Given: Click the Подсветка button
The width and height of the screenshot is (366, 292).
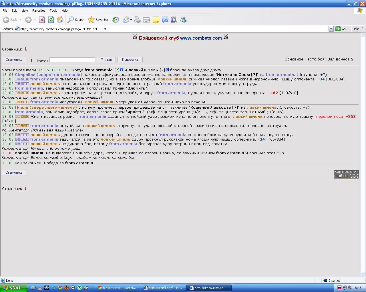Looking at the screenshot, I should [130, 60].
